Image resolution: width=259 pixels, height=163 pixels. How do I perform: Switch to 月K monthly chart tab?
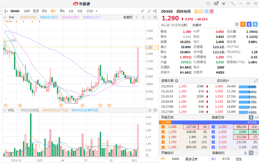tap(62, 11)
